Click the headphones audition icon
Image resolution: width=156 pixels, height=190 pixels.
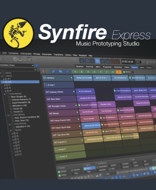click(108, 61)
